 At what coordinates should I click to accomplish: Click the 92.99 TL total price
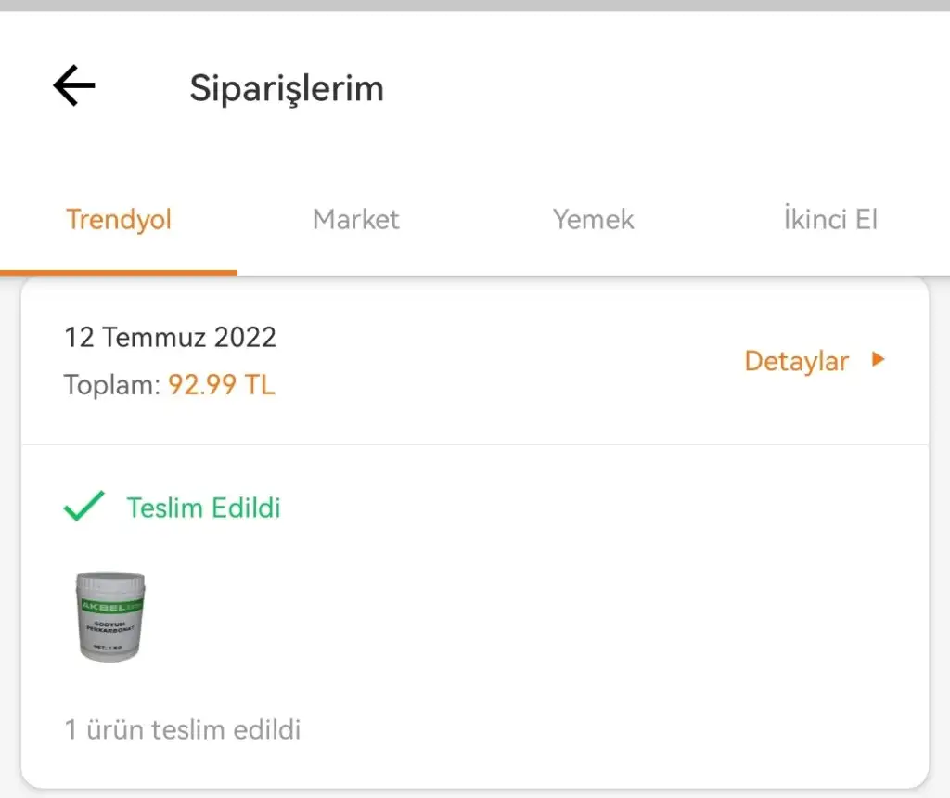tap(222, 384)
